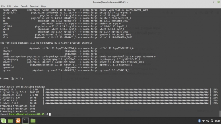Click the libgfortran-ng-7.3.0 package name

[x=13, y=92]
